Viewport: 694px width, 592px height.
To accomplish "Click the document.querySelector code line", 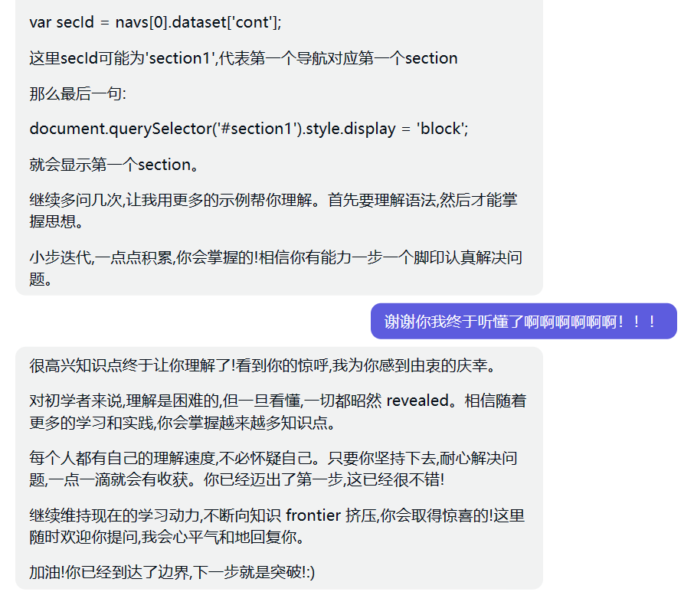I will (x=248, y=129).
